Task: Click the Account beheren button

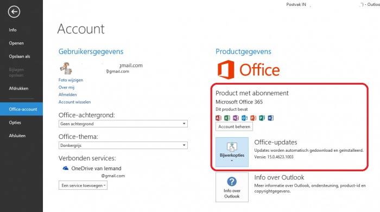Action: pyautogui.click(x=234, y=126)
